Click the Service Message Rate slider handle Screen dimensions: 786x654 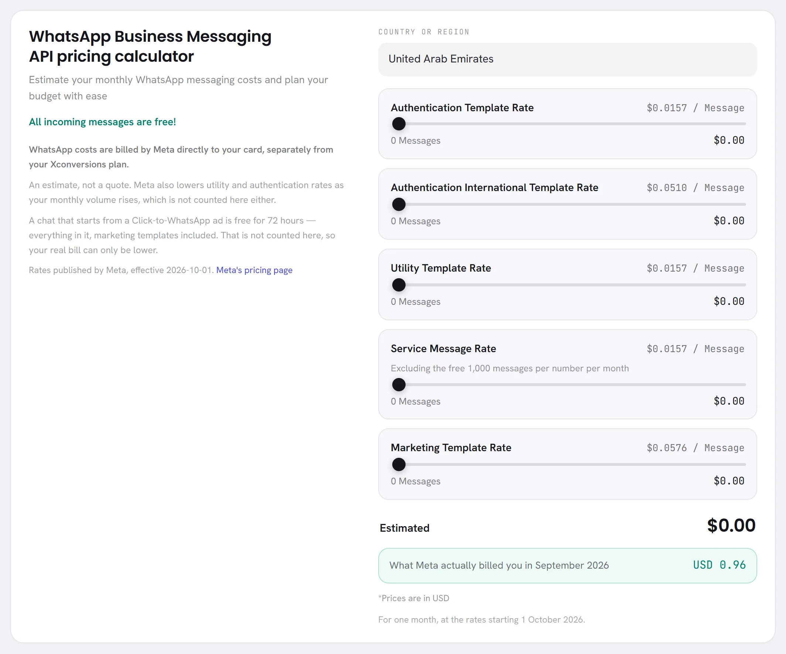399,385
